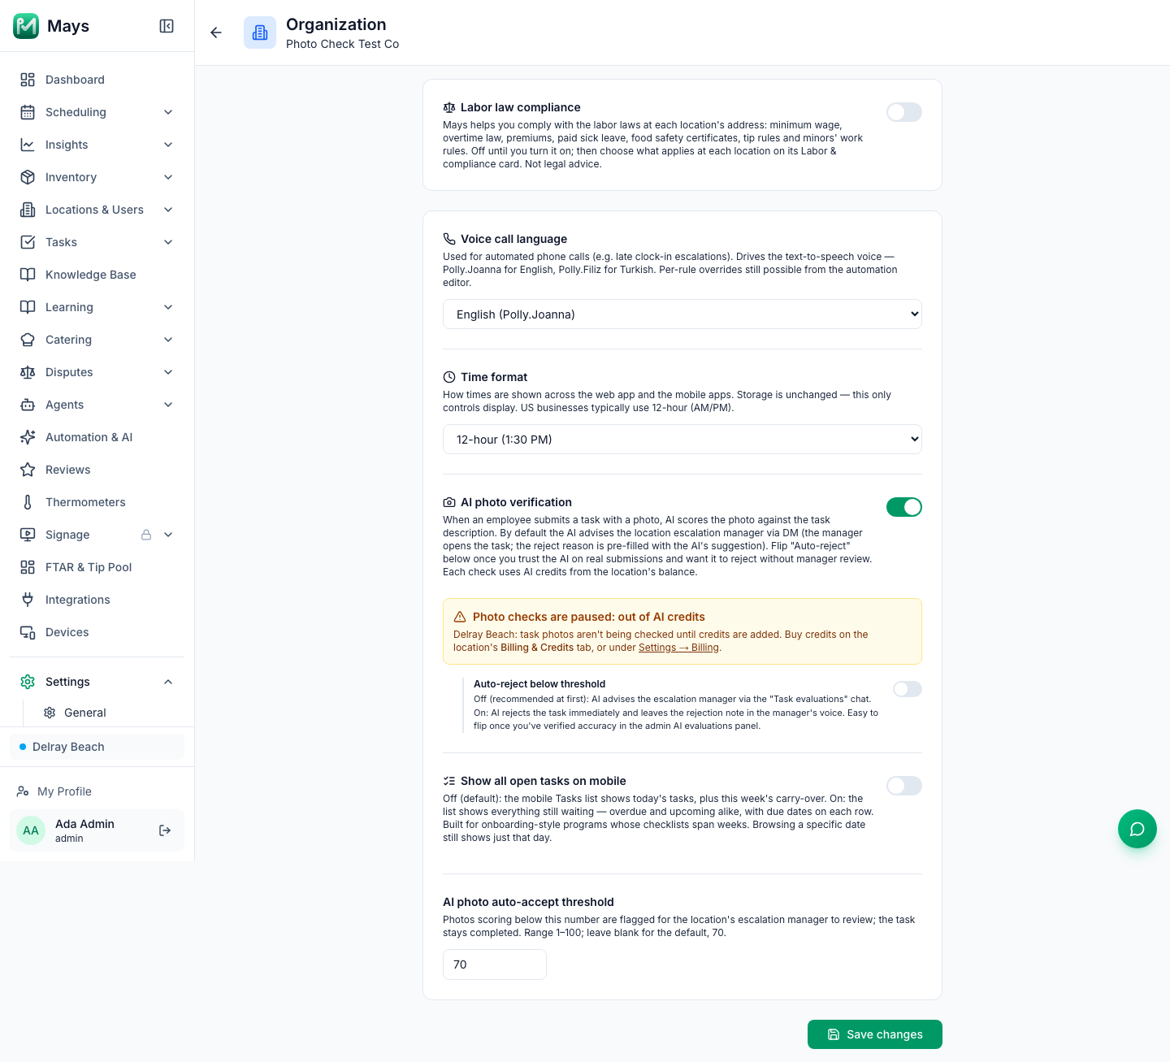Open the chat support bubble
Screen dimensions: 1170x1062
[x=1137, y=829]
